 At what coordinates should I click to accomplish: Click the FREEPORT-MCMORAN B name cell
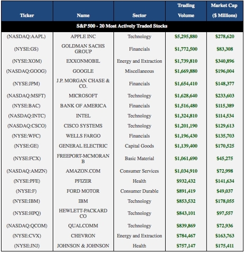pos(83,159)
